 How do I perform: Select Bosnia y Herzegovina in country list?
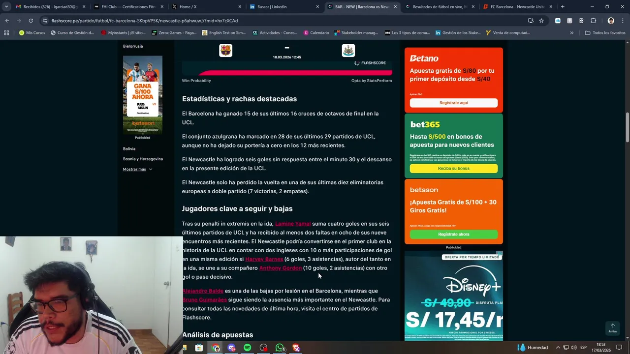tap(143, 159)
